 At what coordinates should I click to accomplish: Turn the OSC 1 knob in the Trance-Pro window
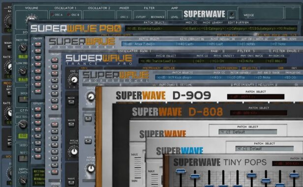tap(74, 80)
